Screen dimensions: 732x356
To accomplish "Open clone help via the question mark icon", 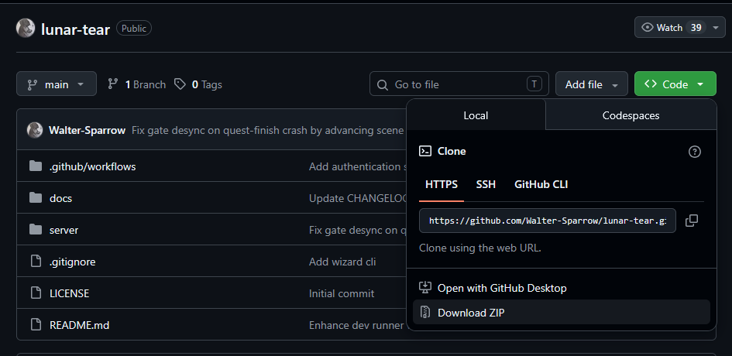I will tap(695, 152).
